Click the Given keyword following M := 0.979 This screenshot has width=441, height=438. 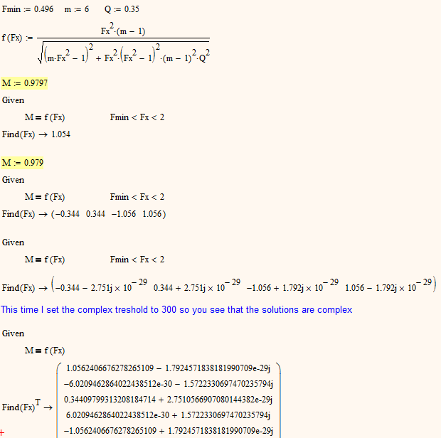pos(13,180)
